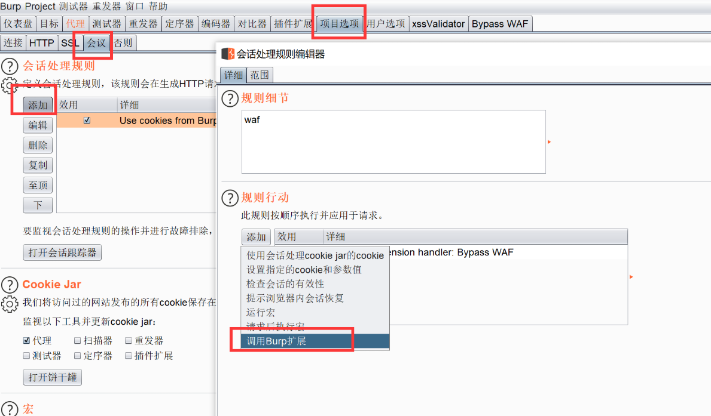This screenshot has width=711, height=416.
Task: Click the rule description field containing waf
Action: point(393,141)
